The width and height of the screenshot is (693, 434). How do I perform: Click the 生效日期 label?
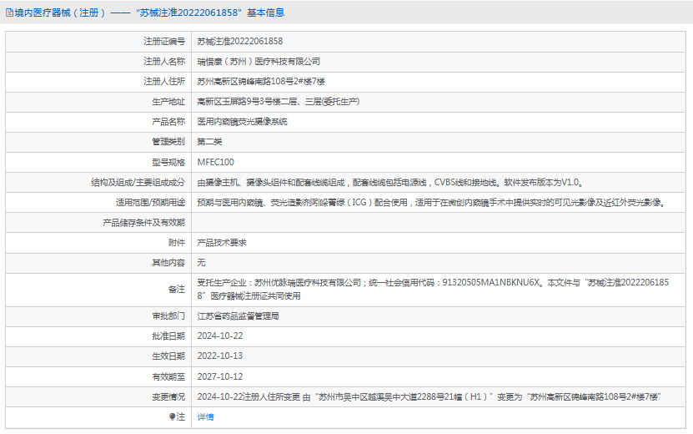point(168,356)
